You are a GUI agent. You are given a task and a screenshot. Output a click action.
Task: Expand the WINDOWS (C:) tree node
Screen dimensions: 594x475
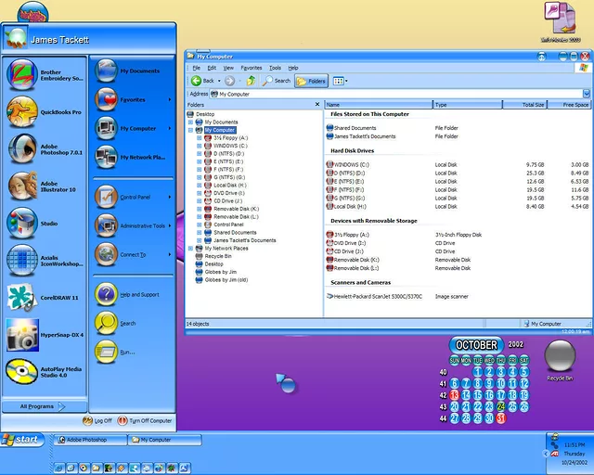(198, 146)
